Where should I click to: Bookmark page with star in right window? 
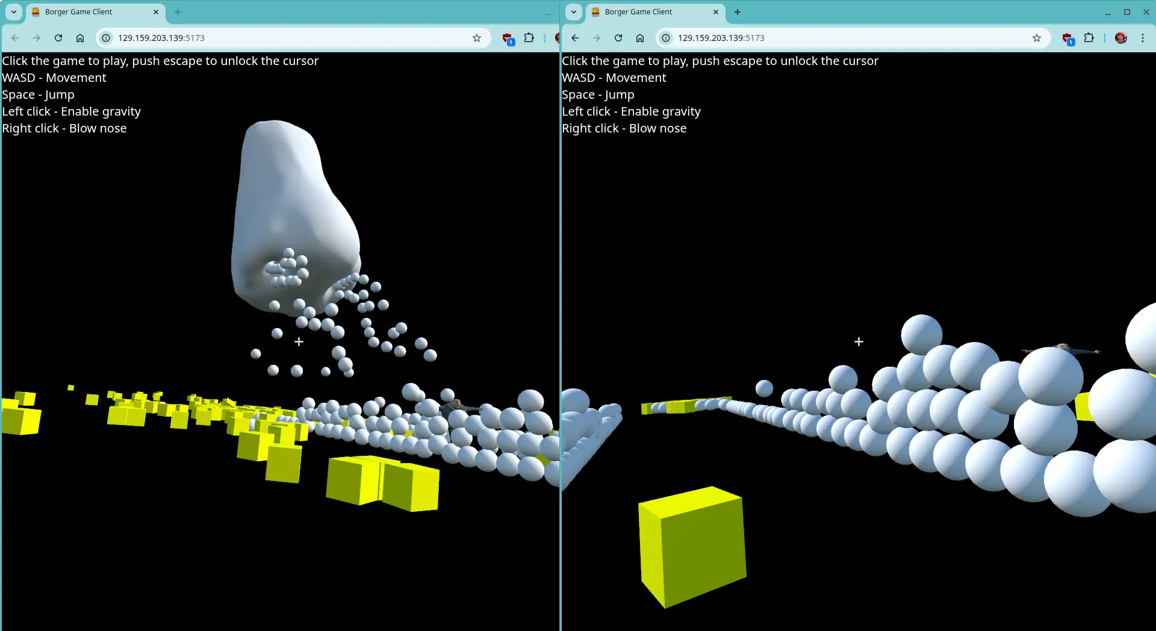(1036, 38)
